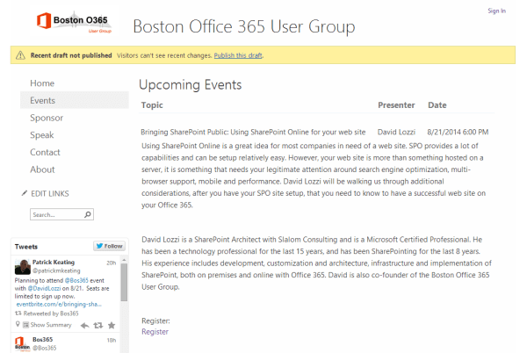Screen dimensions: 527x353
Task: Click the 'Bringing SharePoint Public' event title
Action: pos(253,132)
